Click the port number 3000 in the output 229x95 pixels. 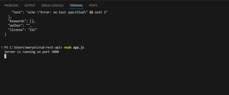pyautogui.click(x=55, y=52)
